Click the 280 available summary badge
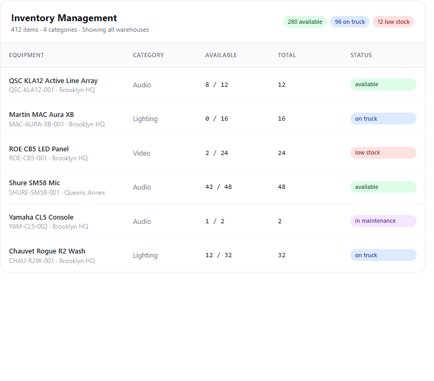Image resolution: width=434 pixels, height=381 pixels. click(x=305, y=22)
